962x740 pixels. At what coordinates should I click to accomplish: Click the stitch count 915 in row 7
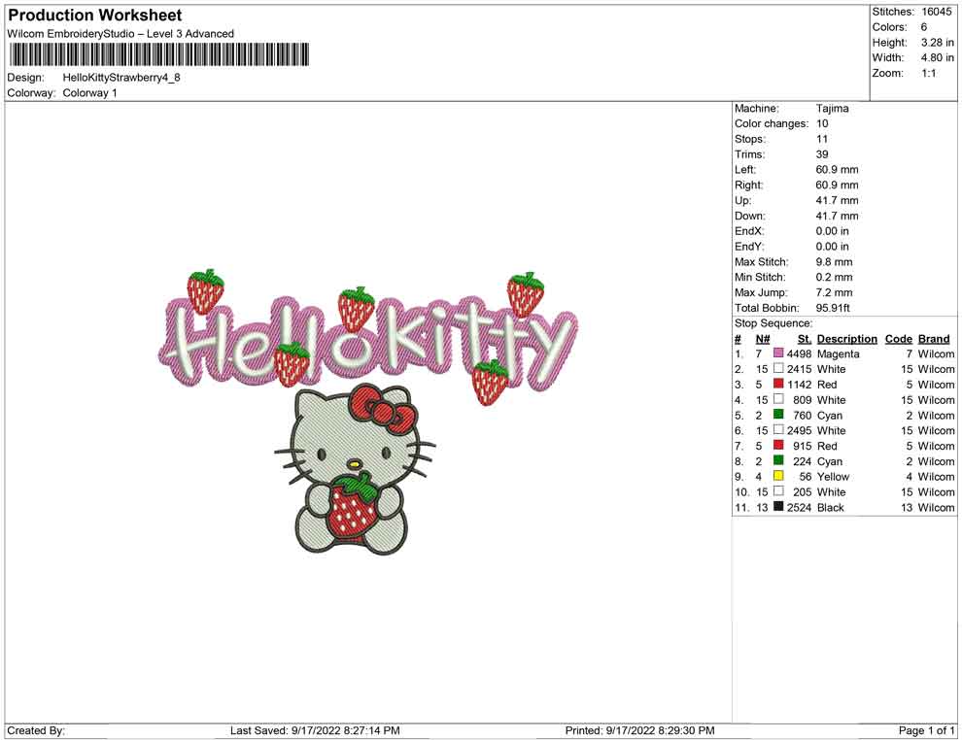point(803,446)
